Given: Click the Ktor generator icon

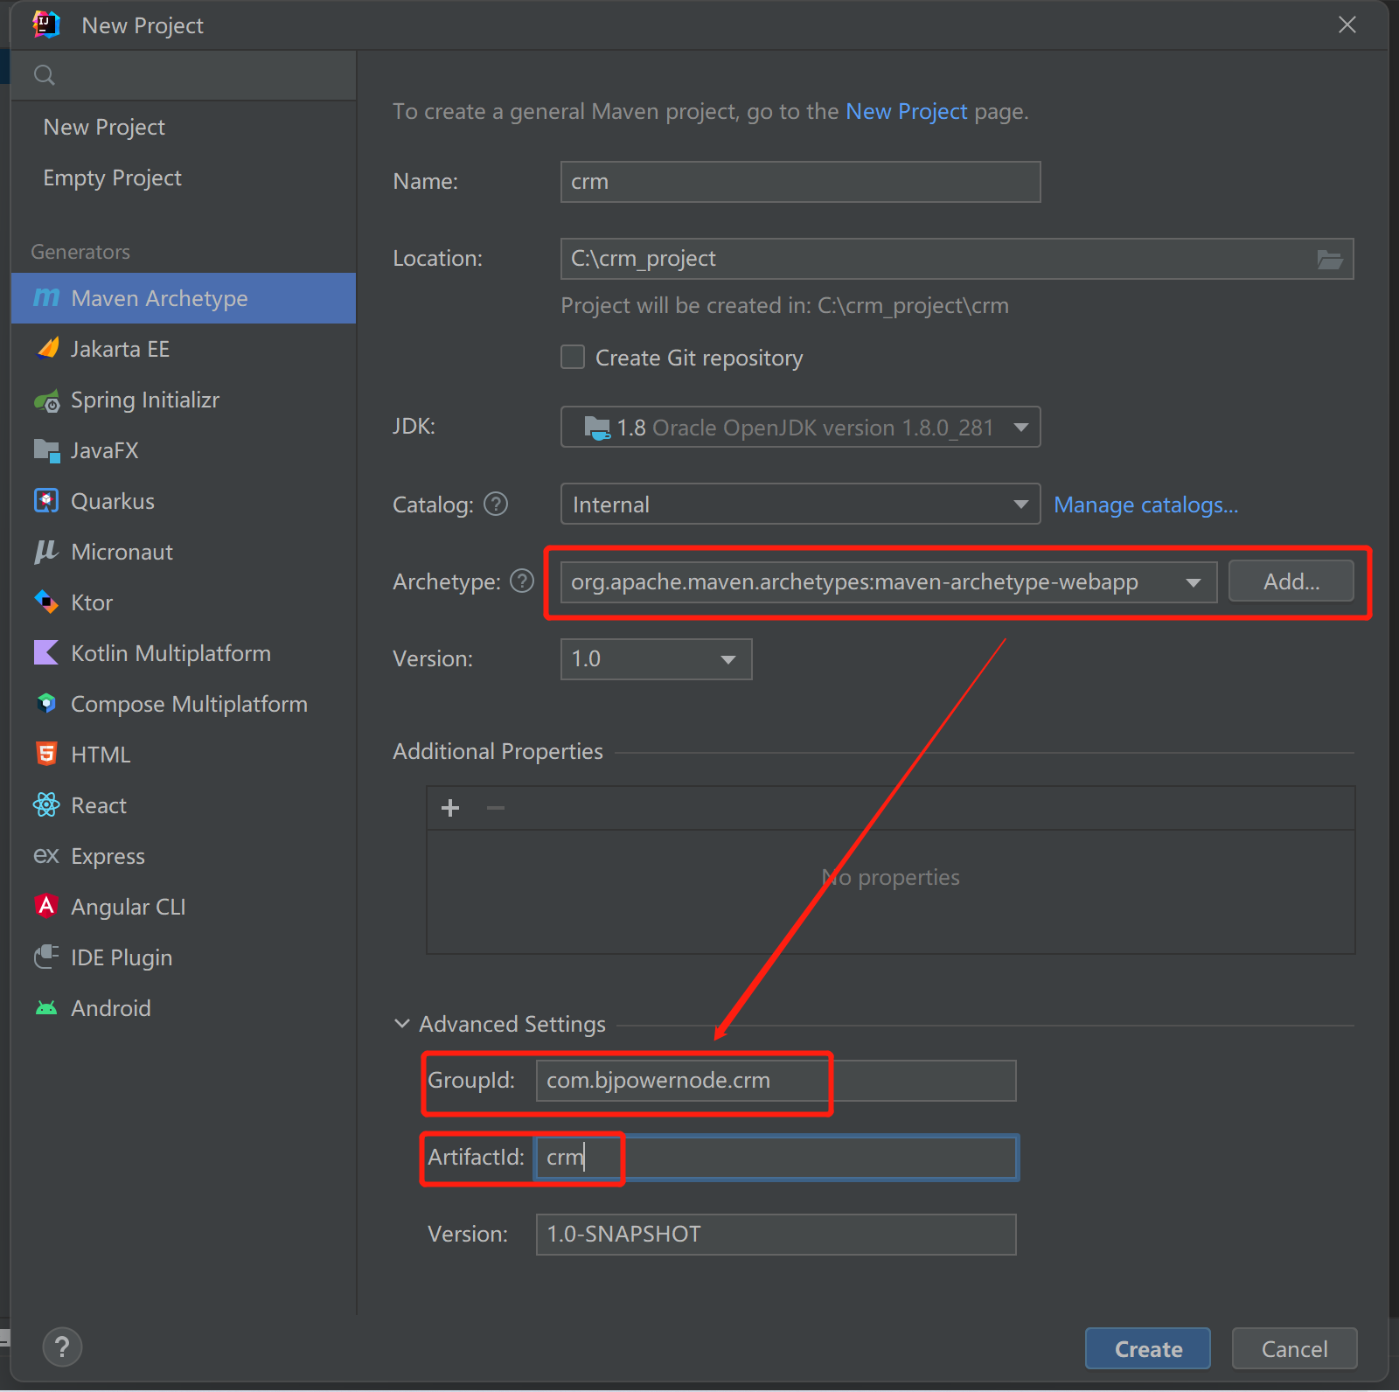Looking at the screenshot, I should point(46,602).
